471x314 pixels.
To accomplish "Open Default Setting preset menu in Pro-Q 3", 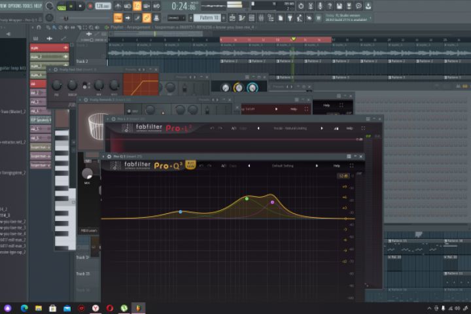I will tap(283, 166).
